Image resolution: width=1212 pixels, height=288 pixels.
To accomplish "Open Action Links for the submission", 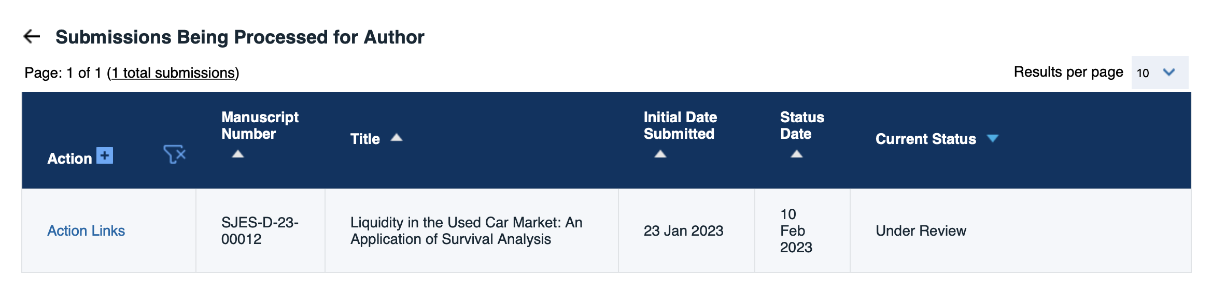I will pyautogui.click(x=86, y=231).
